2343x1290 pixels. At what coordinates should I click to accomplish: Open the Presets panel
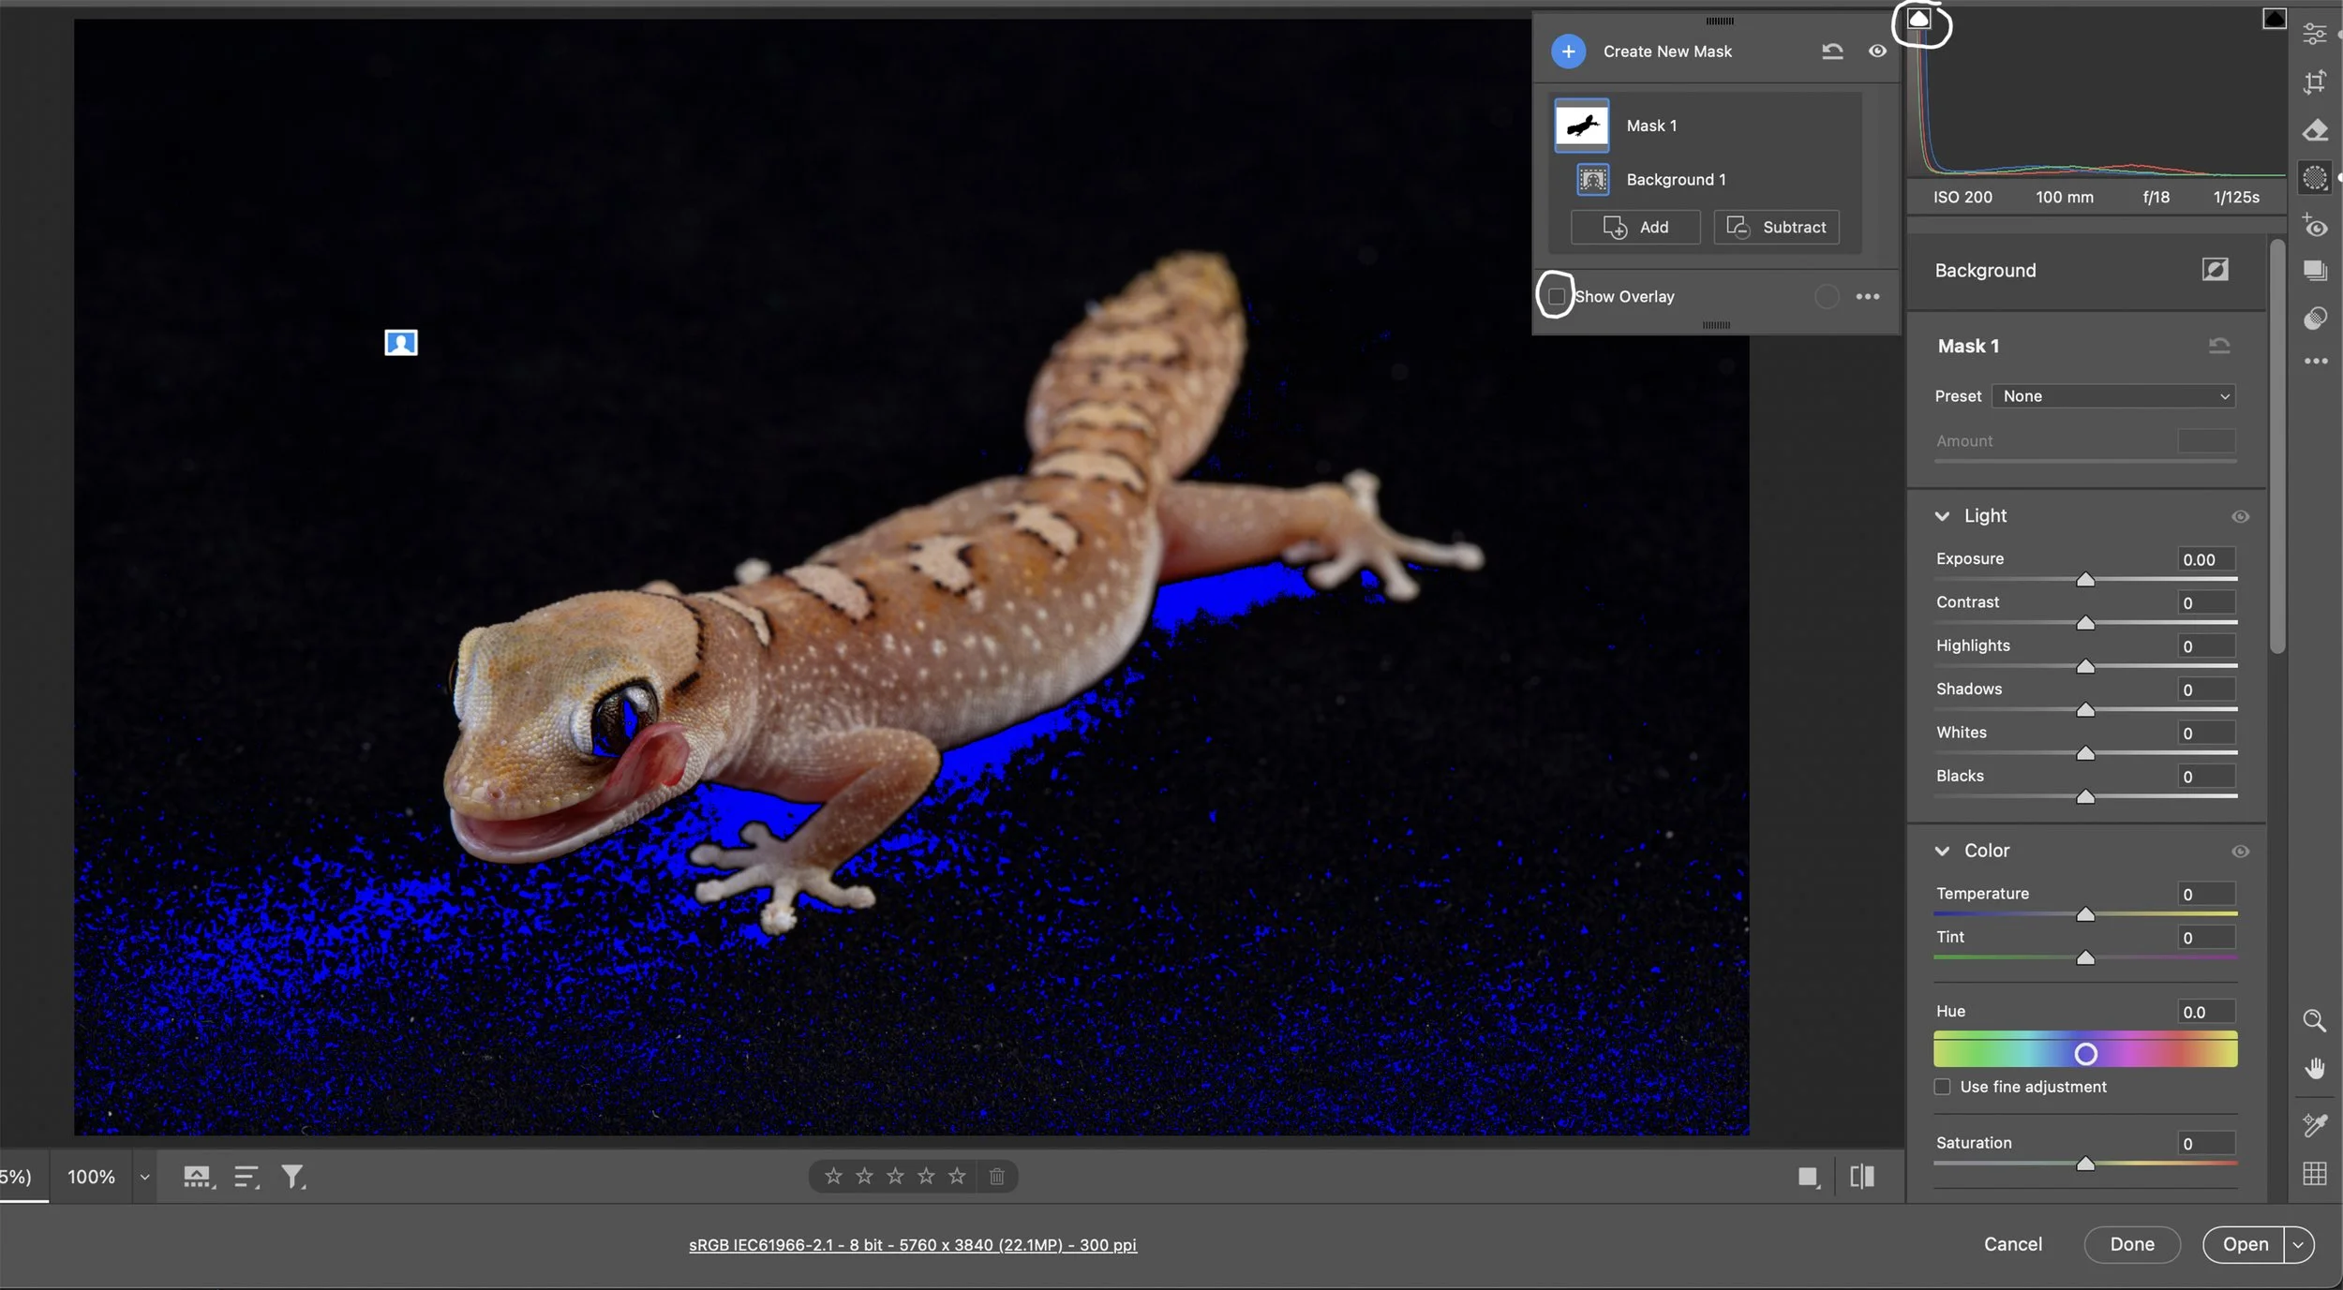2314,272
